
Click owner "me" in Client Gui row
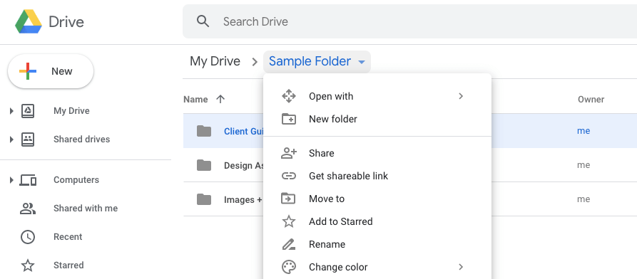(584, 130)
